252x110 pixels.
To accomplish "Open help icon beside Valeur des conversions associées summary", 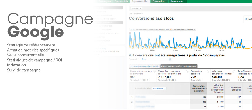I will coord(187,71).
